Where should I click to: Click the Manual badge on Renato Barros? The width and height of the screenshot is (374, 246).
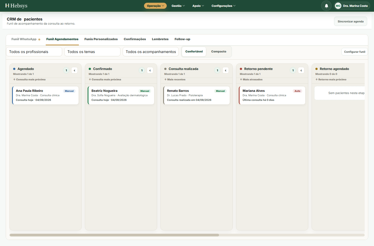tap(220, 91)
